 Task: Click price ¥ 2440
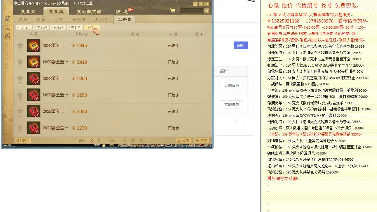[80, 62]
